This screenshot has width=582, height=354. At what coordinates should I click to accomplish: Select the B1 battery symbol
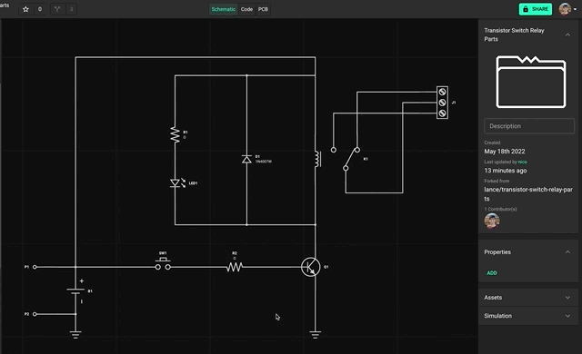tap(75, 291)
